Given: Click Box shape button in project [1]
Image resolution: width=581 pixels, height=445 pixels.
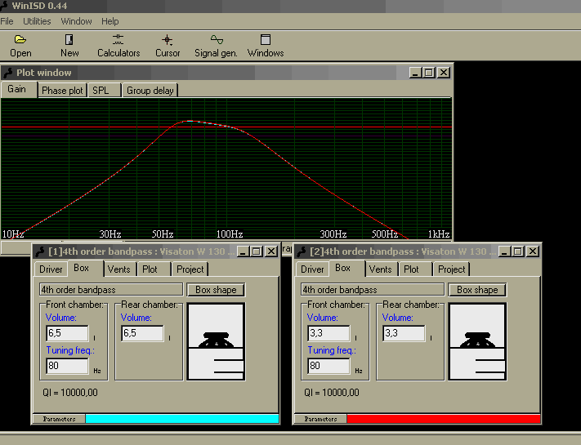Looking at the screenshot, I should (216, 290).
